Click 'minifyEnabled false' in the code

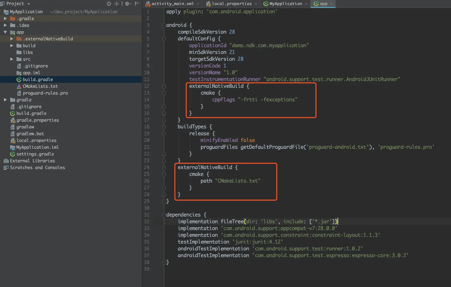pyautogui.click(x=228, y=140)
